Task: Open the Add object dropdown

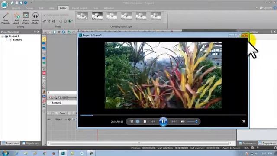Action: [x=16, y=18]
